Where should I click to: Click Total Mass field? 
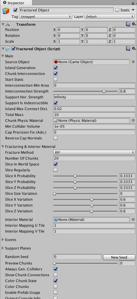[94, 115]
